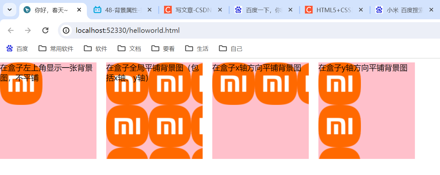
Task: Open the 常用软件 bookmark folder
Action: (x=56, y=49)
